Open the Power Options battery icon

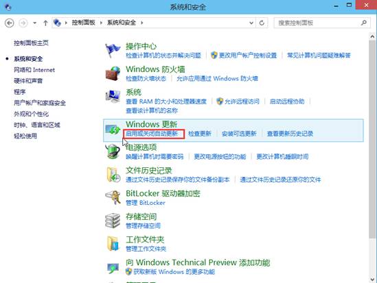coord(113,151)
